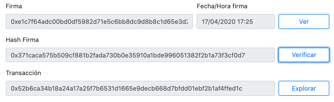Focus the Transacción hash field
Screen dimensions: 334x102
click(x=140, y=88)
